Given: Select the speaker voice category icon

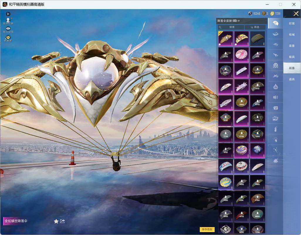Looking at the screenshot, I should (x=275, y=97).
